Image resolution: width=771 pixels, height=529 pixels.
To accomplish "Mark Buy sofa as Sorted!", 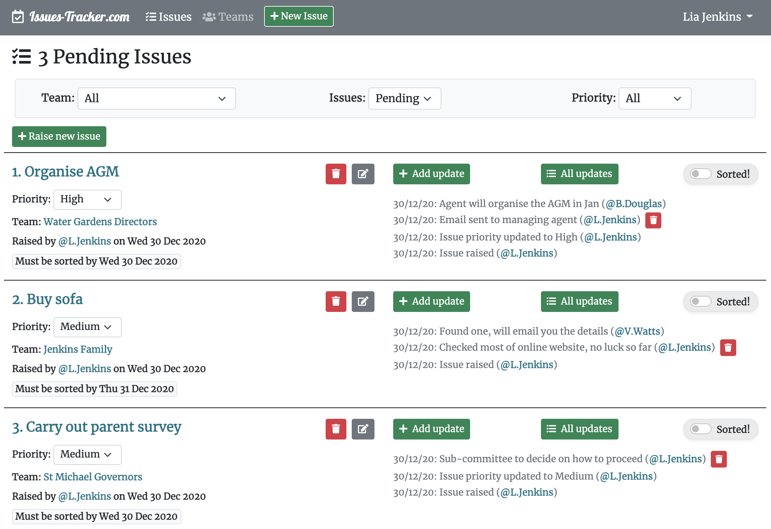I will (x=701, y=301).
